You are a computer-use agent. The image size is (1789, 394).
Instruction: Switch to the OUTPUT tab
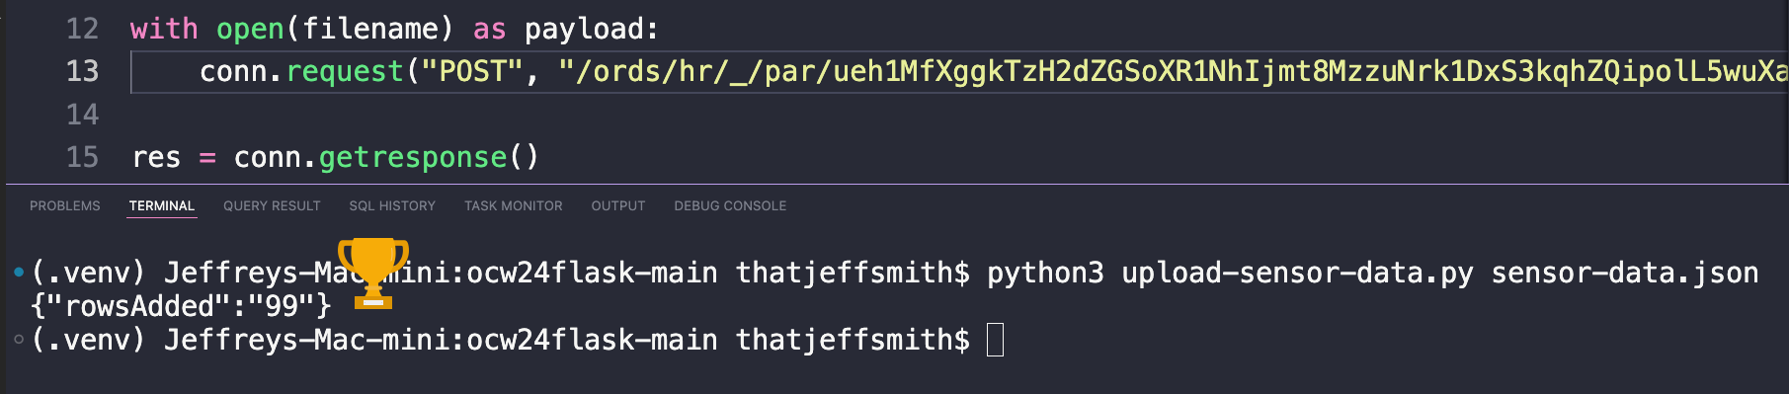pos(618,205)
